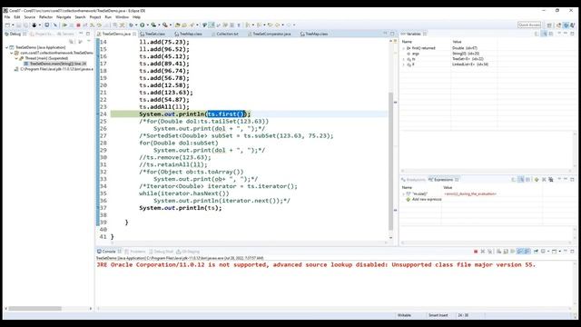Click the Step Into toolbar icon
This screenshot has height=327, width=581.
(x=92, y=25)
